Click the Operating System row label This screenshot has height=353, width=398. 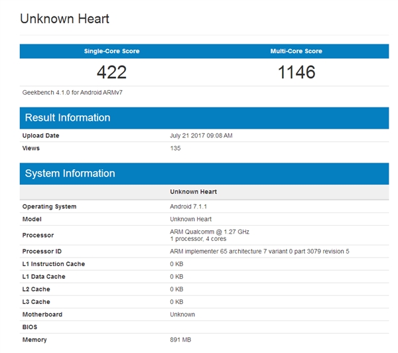pos(49,206)
